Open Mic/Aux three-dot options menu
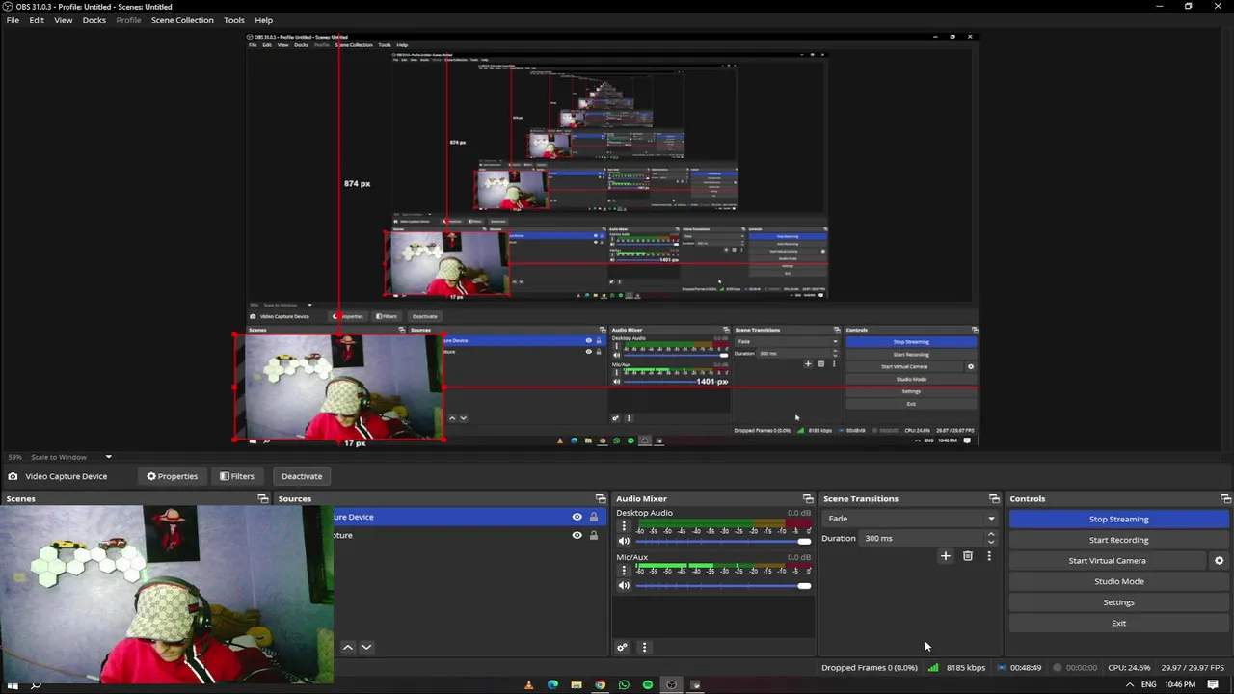Viewport: 1234px width, 694px height. 624,571
